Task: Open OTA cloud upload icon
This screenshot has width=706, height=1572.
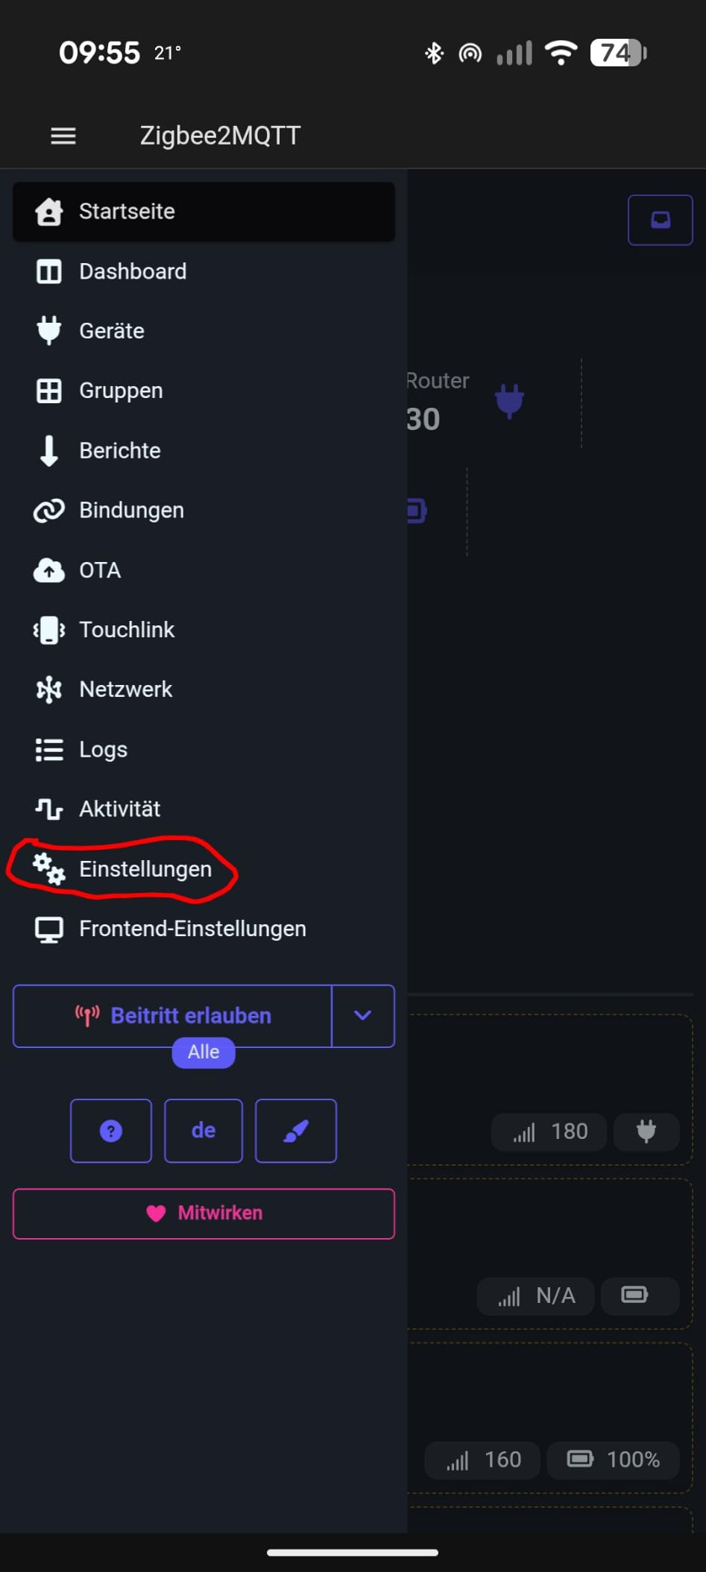Action: (x=49, y=570)
